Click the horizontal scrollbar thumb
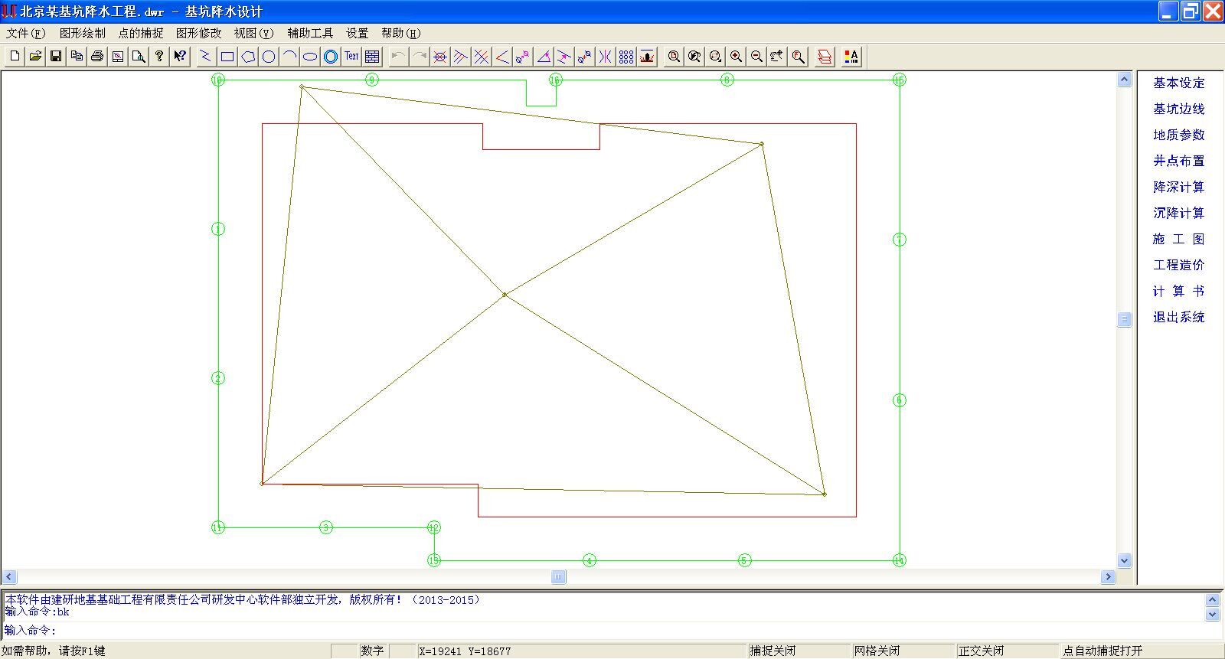1225x659 pixels. coord(559,577)
